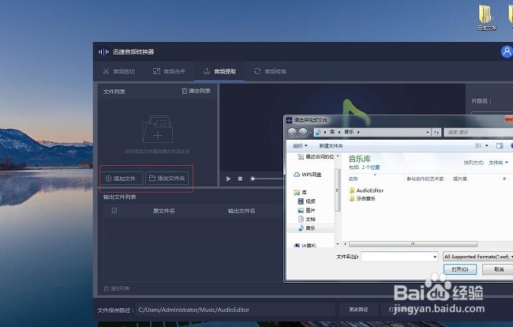Click the 更改路径 button
This screenshot has width=513, height=327.
(358, 310)
